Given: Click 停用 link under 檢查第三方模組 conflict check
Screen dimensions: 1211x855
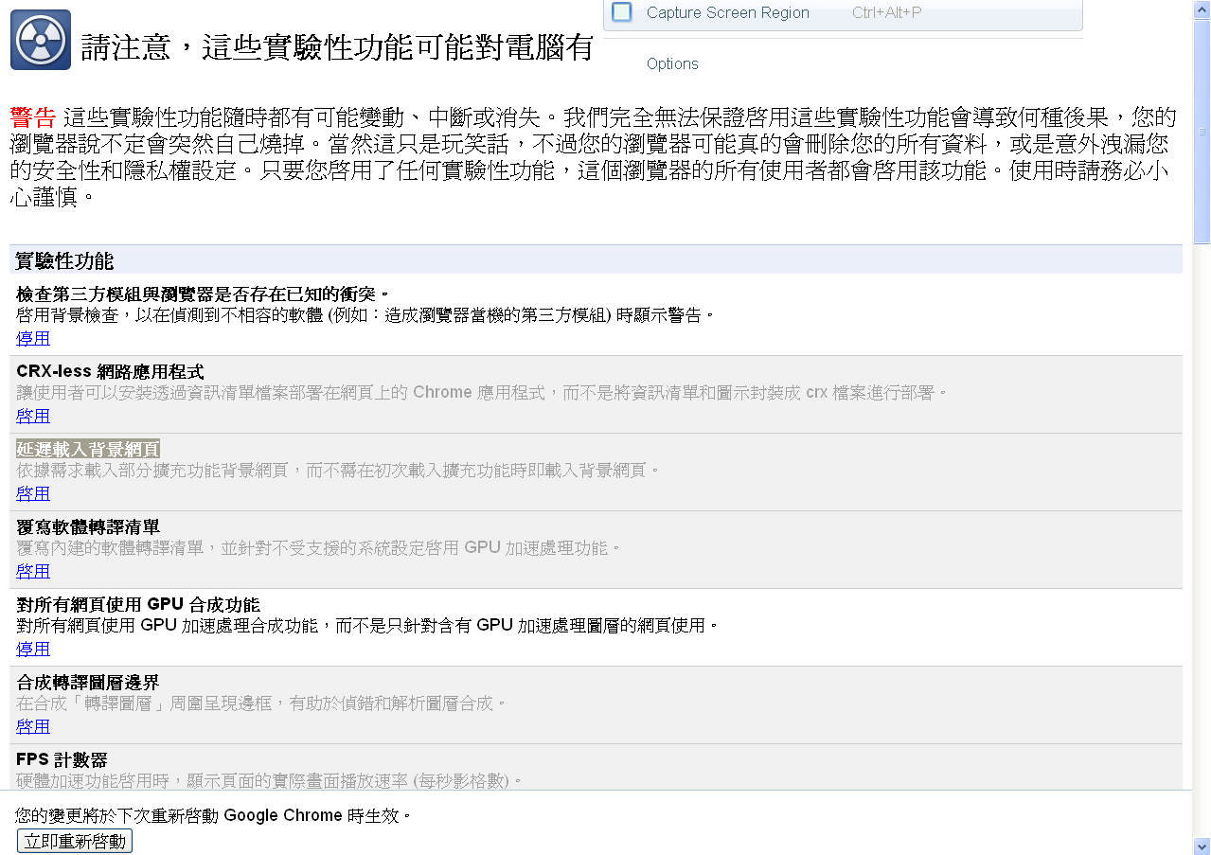Looking at the screenshot, I should click(33, 338).
